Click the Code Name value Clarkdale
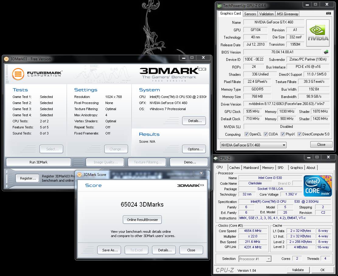Screen dimensions: 338x276 click(255, 183)
